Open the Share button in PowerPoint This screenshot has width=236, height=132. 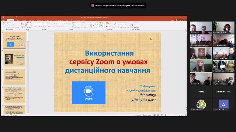pos(181,20)
